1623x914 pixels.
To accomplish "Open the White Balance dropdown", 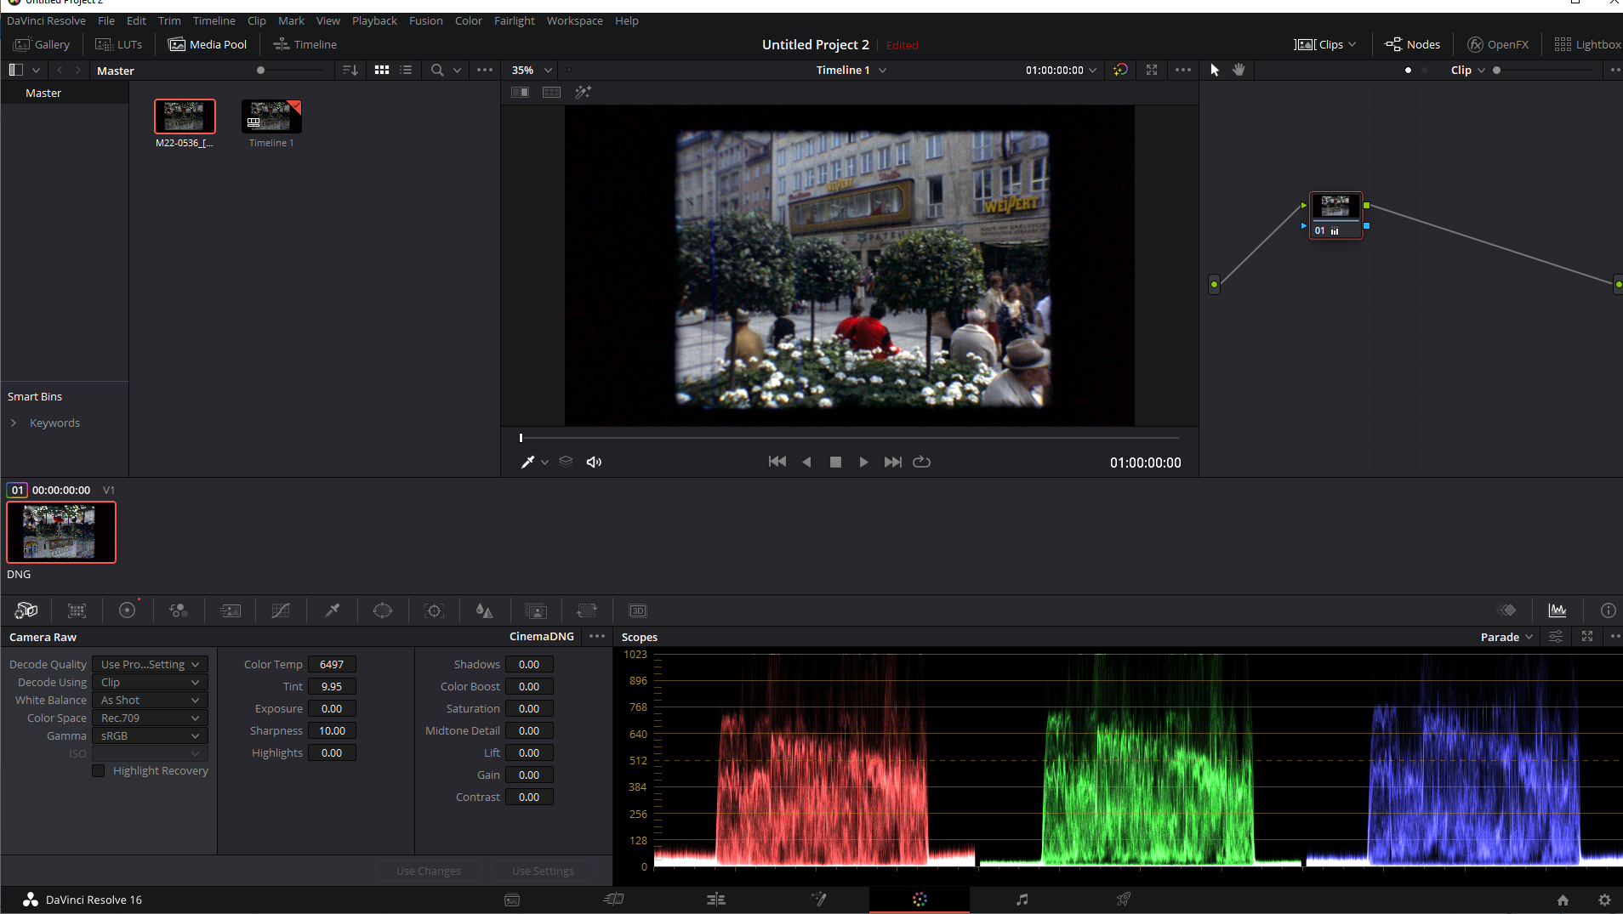I will [x=150, y=701].
